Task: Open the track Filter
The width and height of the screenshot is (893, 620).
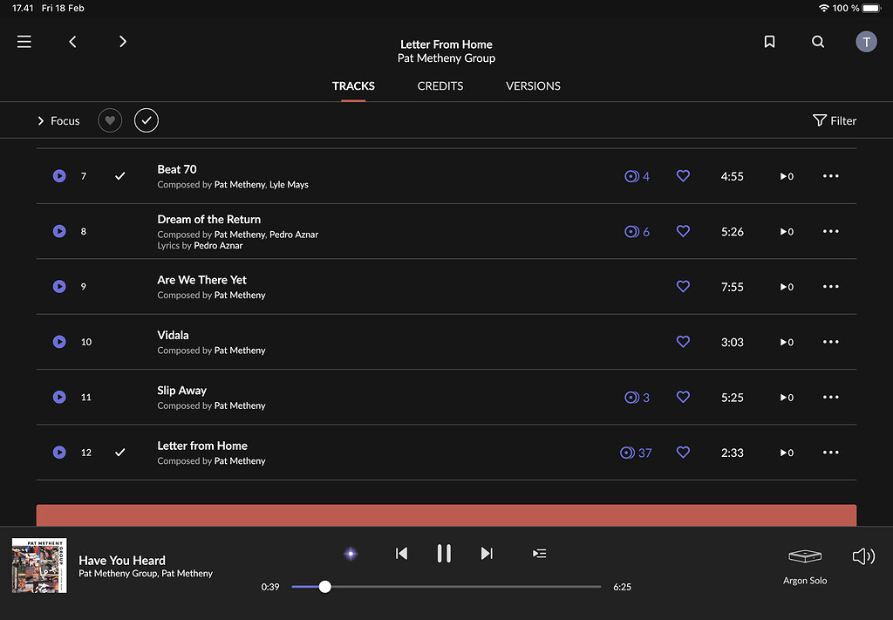Action: point(835,121)
